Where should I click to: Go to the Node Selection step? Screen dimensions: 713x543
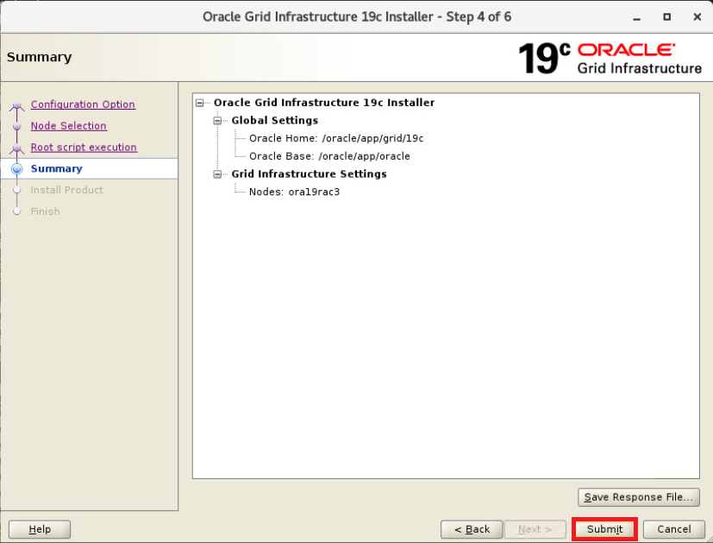coord(69,126)
